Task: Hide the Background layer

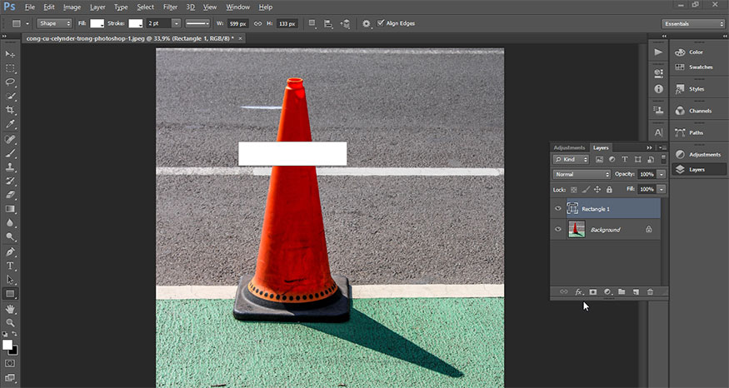Action: click(558, 229)
